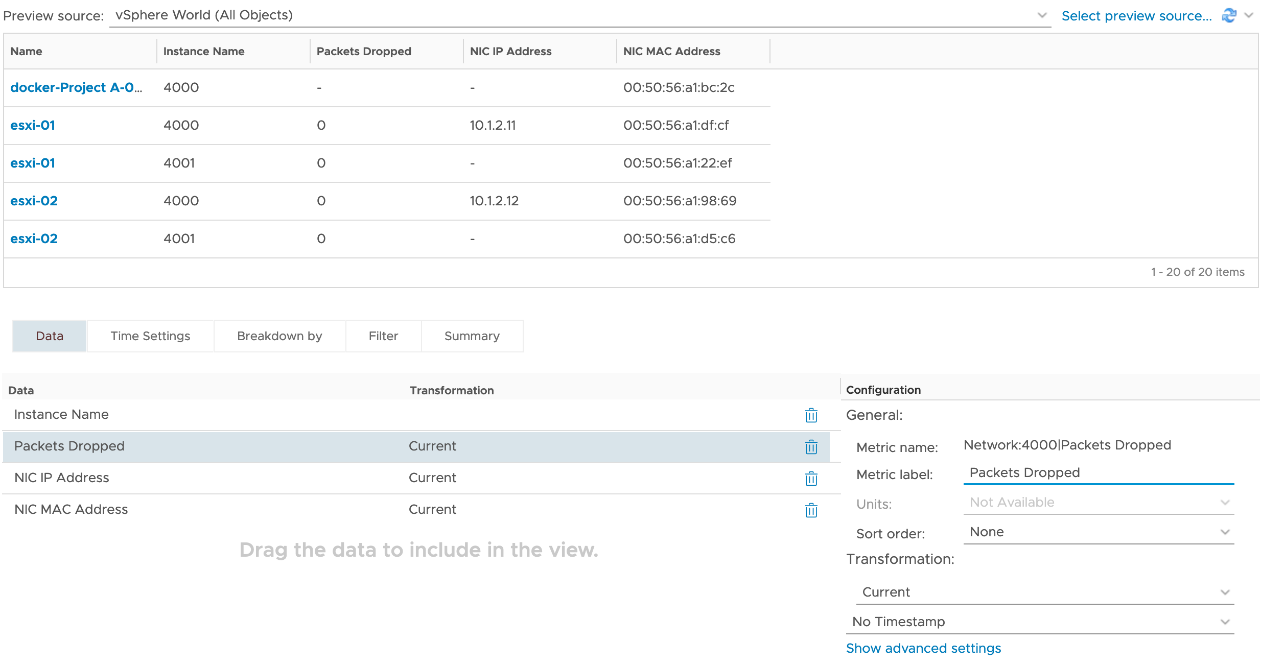This screenshot has height=665, width=1261.
Task: Refresh the preview with the refresh icon
Action: tap(1229, 15)
